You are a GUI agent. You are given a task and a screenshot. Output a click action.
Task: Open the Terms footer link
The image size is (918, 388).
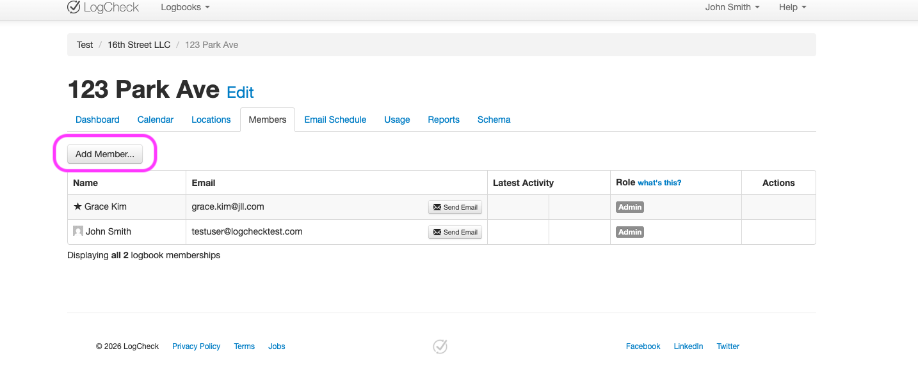(245, 346)
